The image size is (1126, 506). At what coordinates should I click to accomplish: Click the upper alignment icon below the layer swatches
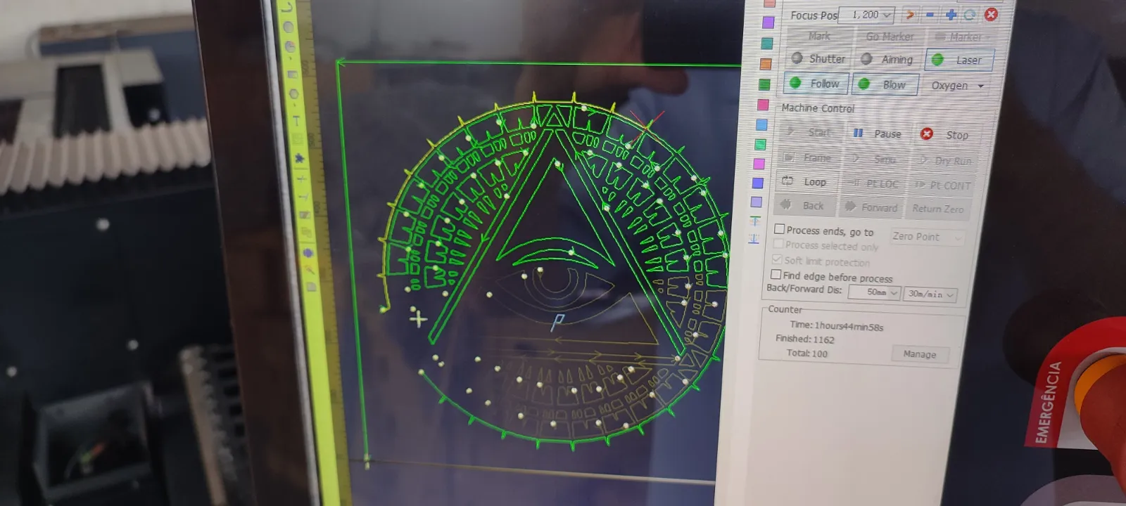pyautogui.click(x=755, y=221)
